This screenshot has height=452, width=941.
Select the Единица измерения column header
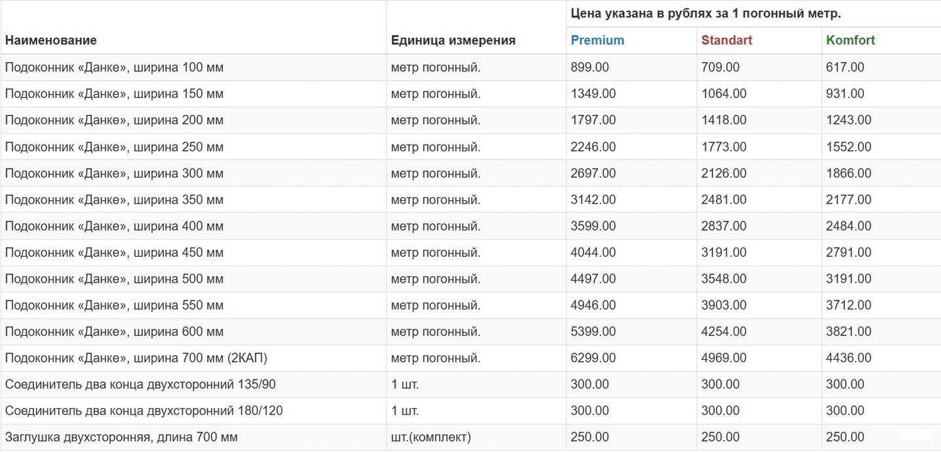pyautogui.click(x=453, y=40)
